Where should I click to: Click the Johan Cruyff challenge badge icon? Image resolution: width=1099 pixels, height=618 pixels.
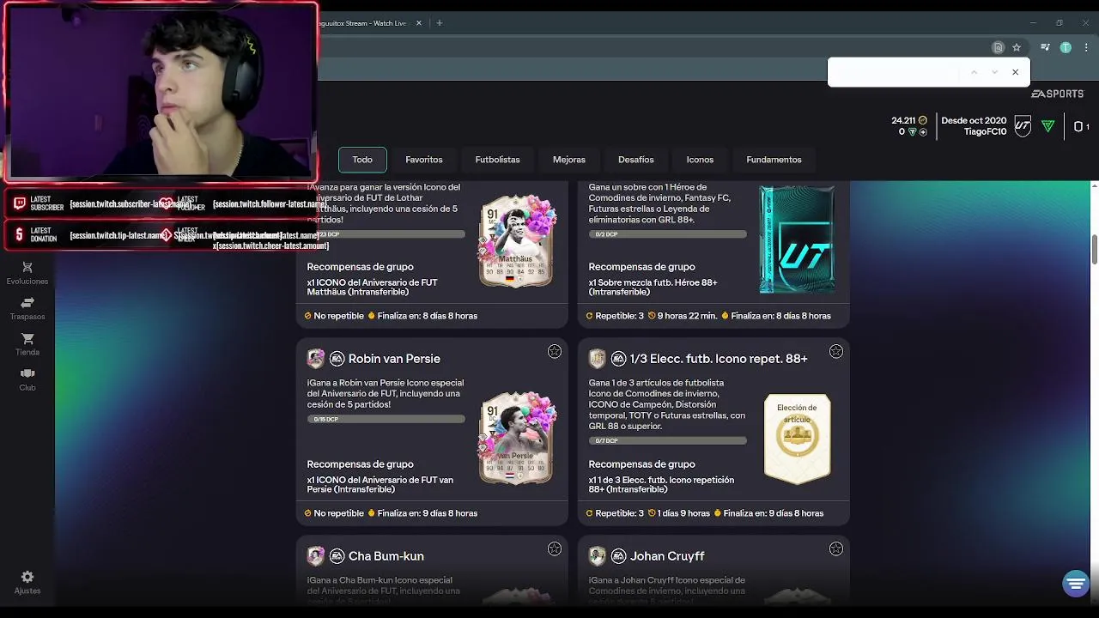coord(598,556)
